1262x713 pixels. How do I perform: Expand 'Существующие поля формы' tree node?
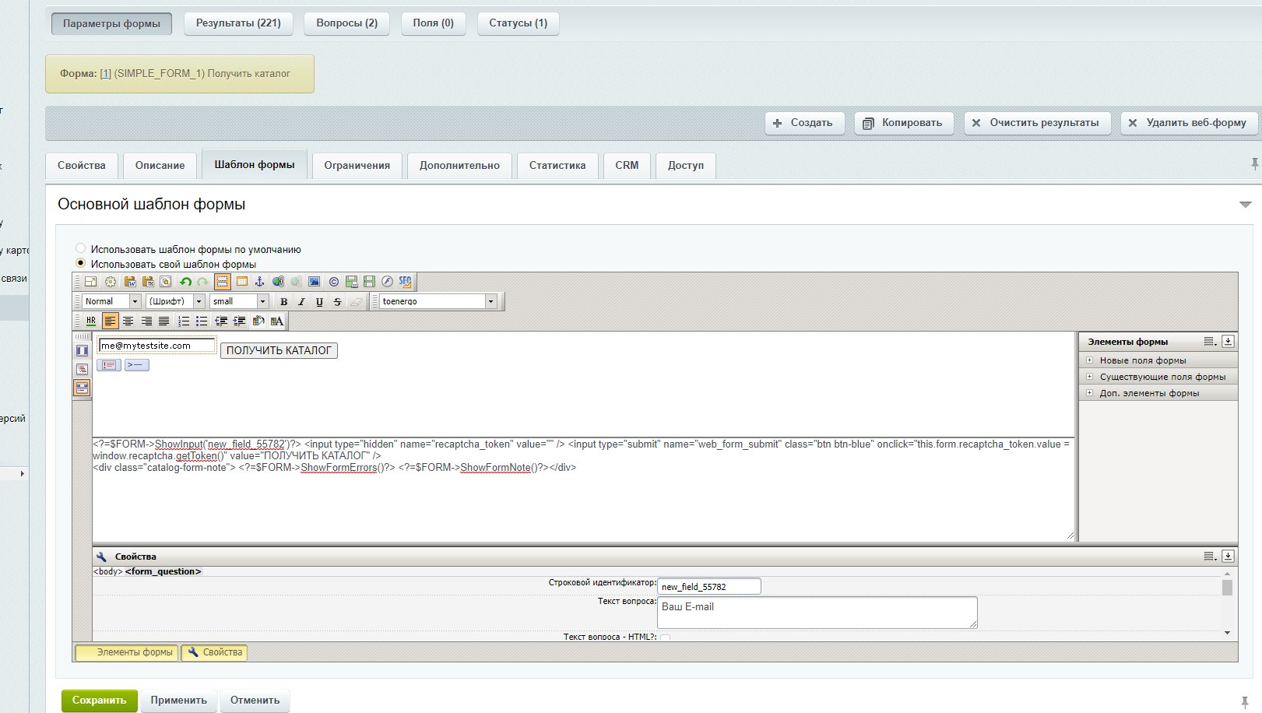point(1089,377)
